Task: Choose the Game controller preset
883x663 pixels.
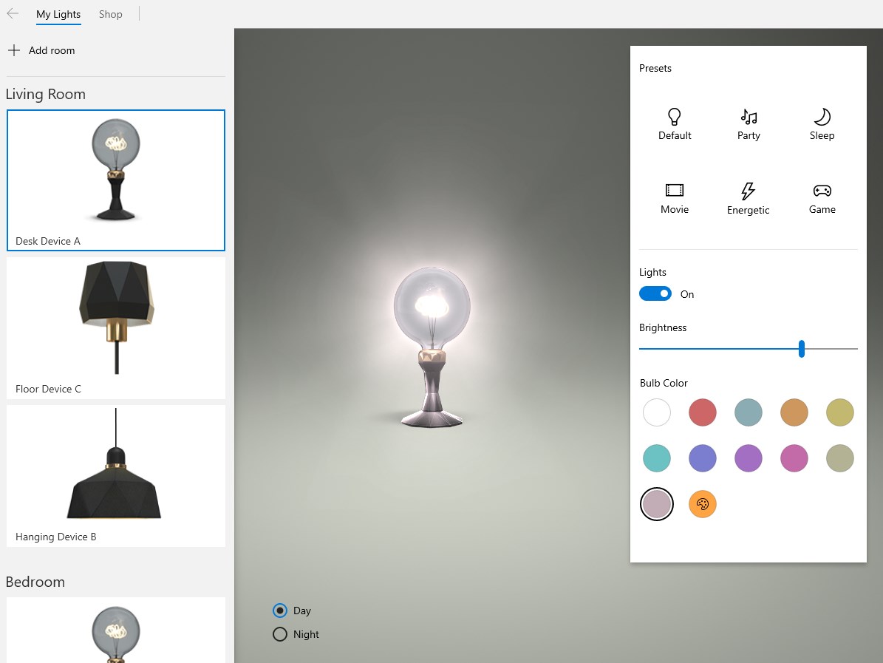Action: (x=822, y=198)
